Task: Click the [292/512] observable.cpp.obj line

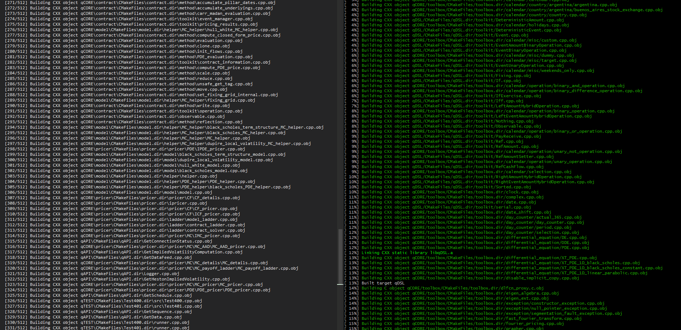Action: point(115,116)
